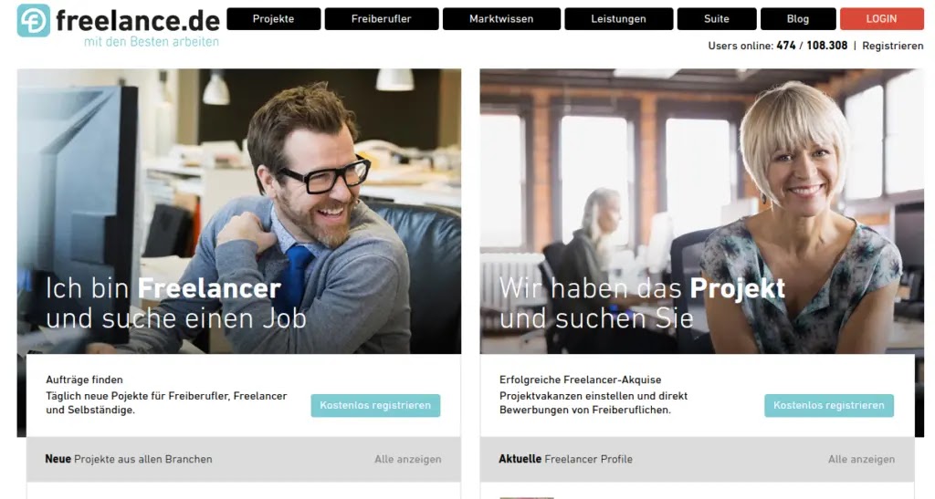Click the Aktuelle Freelancer Profile heading
The image size is (935, 499).
coord(566,459)
